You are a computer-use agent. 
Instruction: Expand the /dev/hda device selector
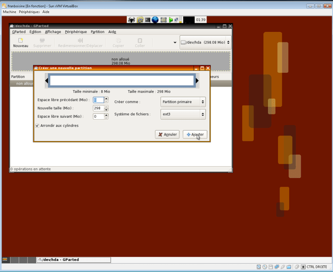coord(205,43)
